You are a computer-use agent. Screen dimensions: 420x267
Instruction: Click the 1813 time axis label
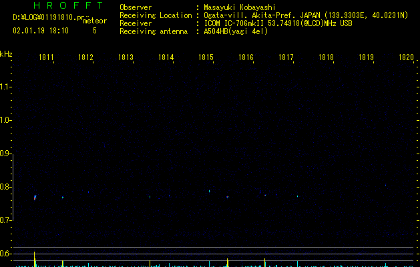126,57
